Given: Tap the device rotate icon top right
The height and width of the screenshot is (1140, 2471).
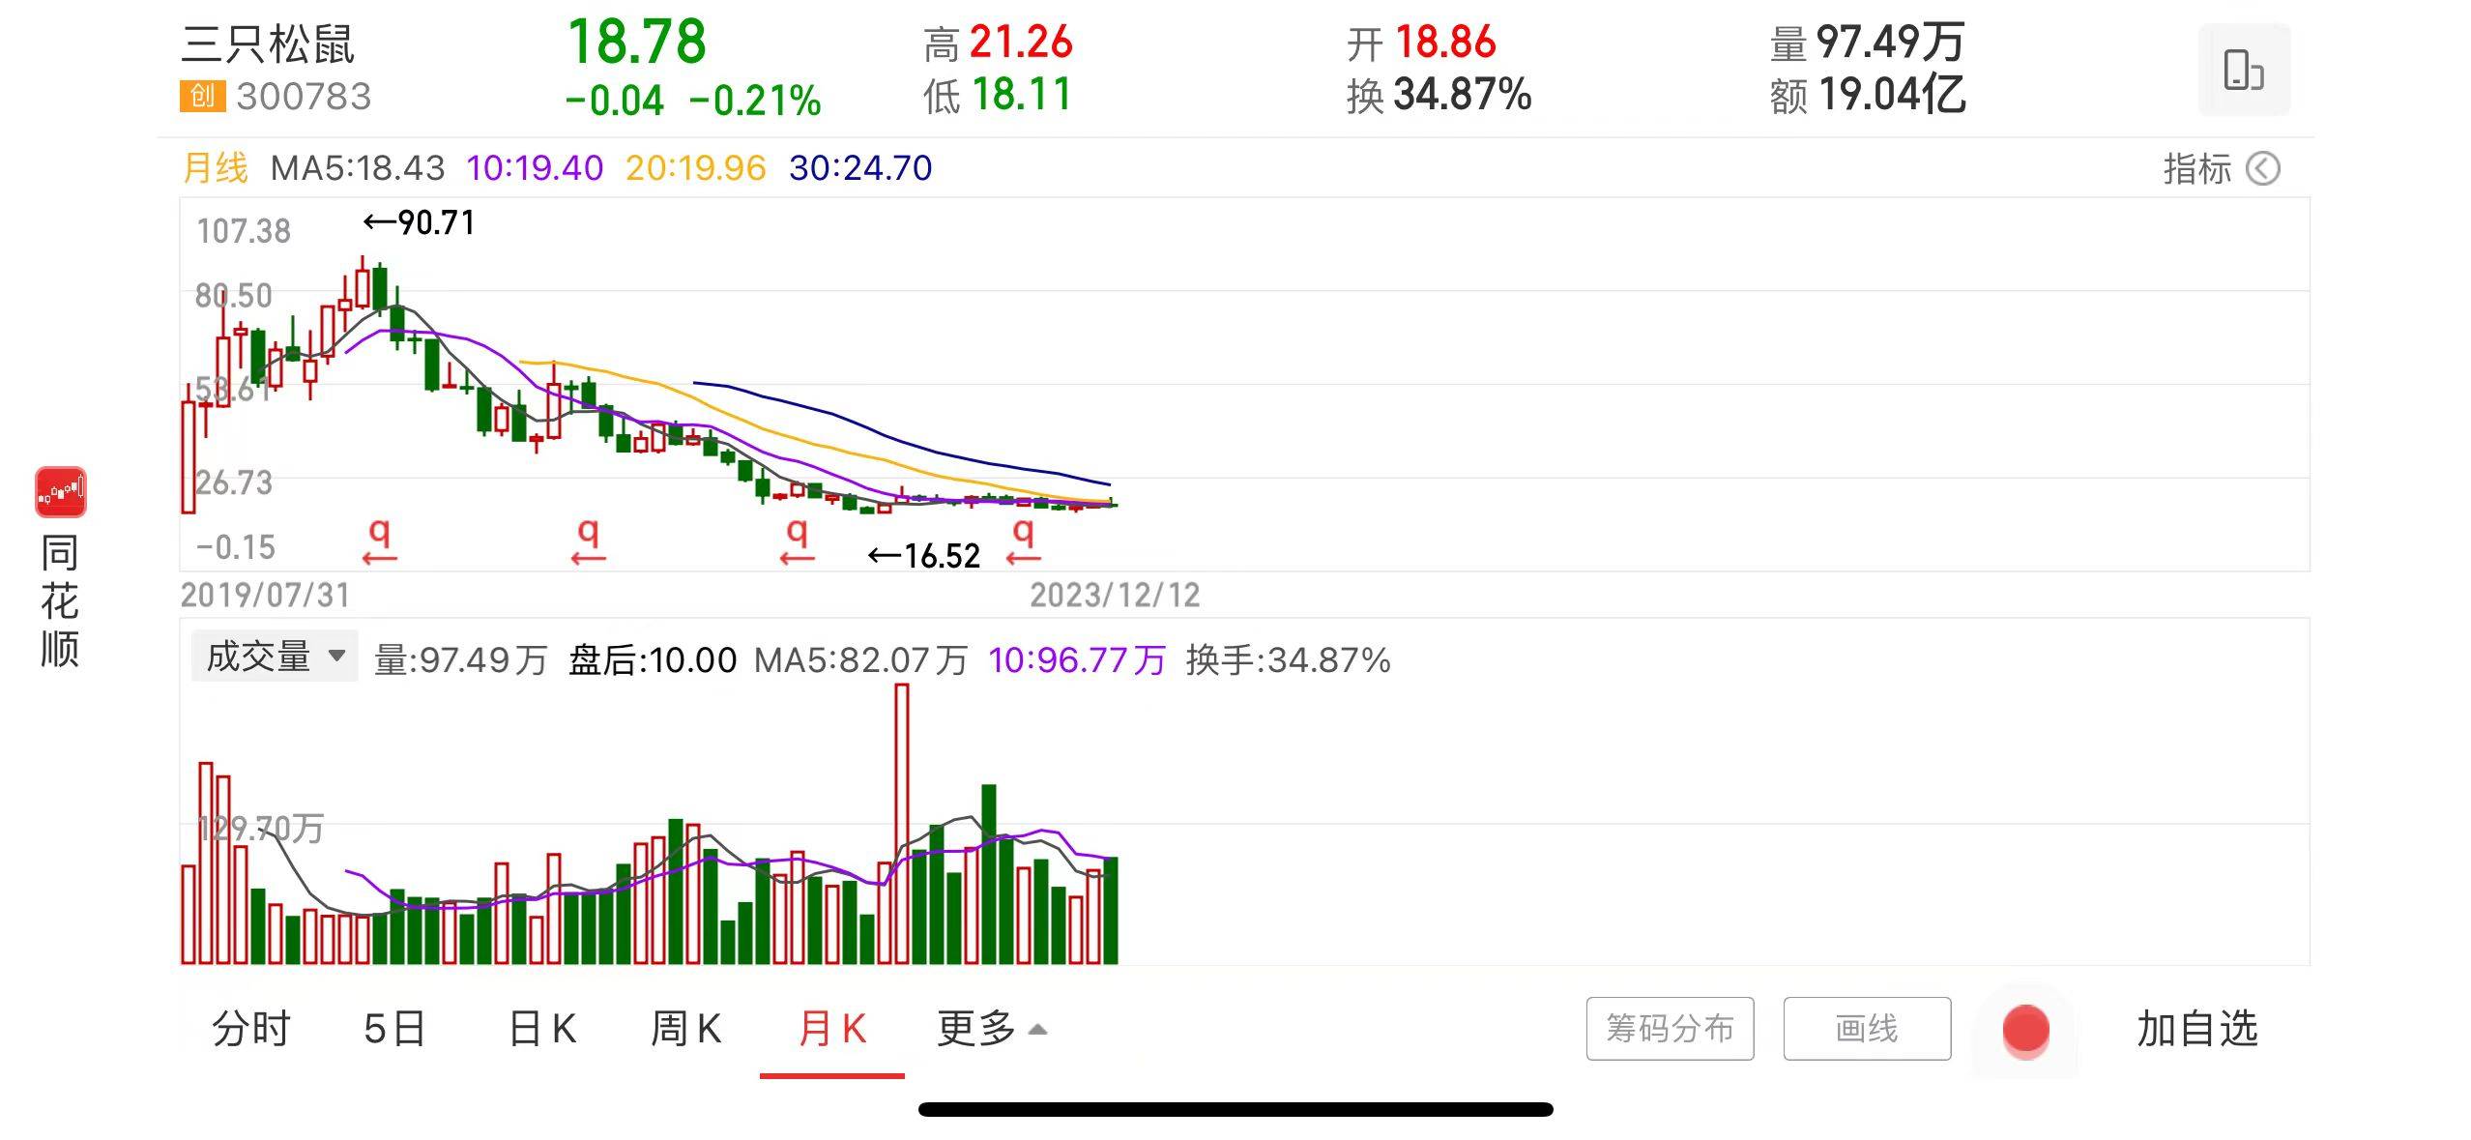Looking at the screenshot, I should point(2243,71).
